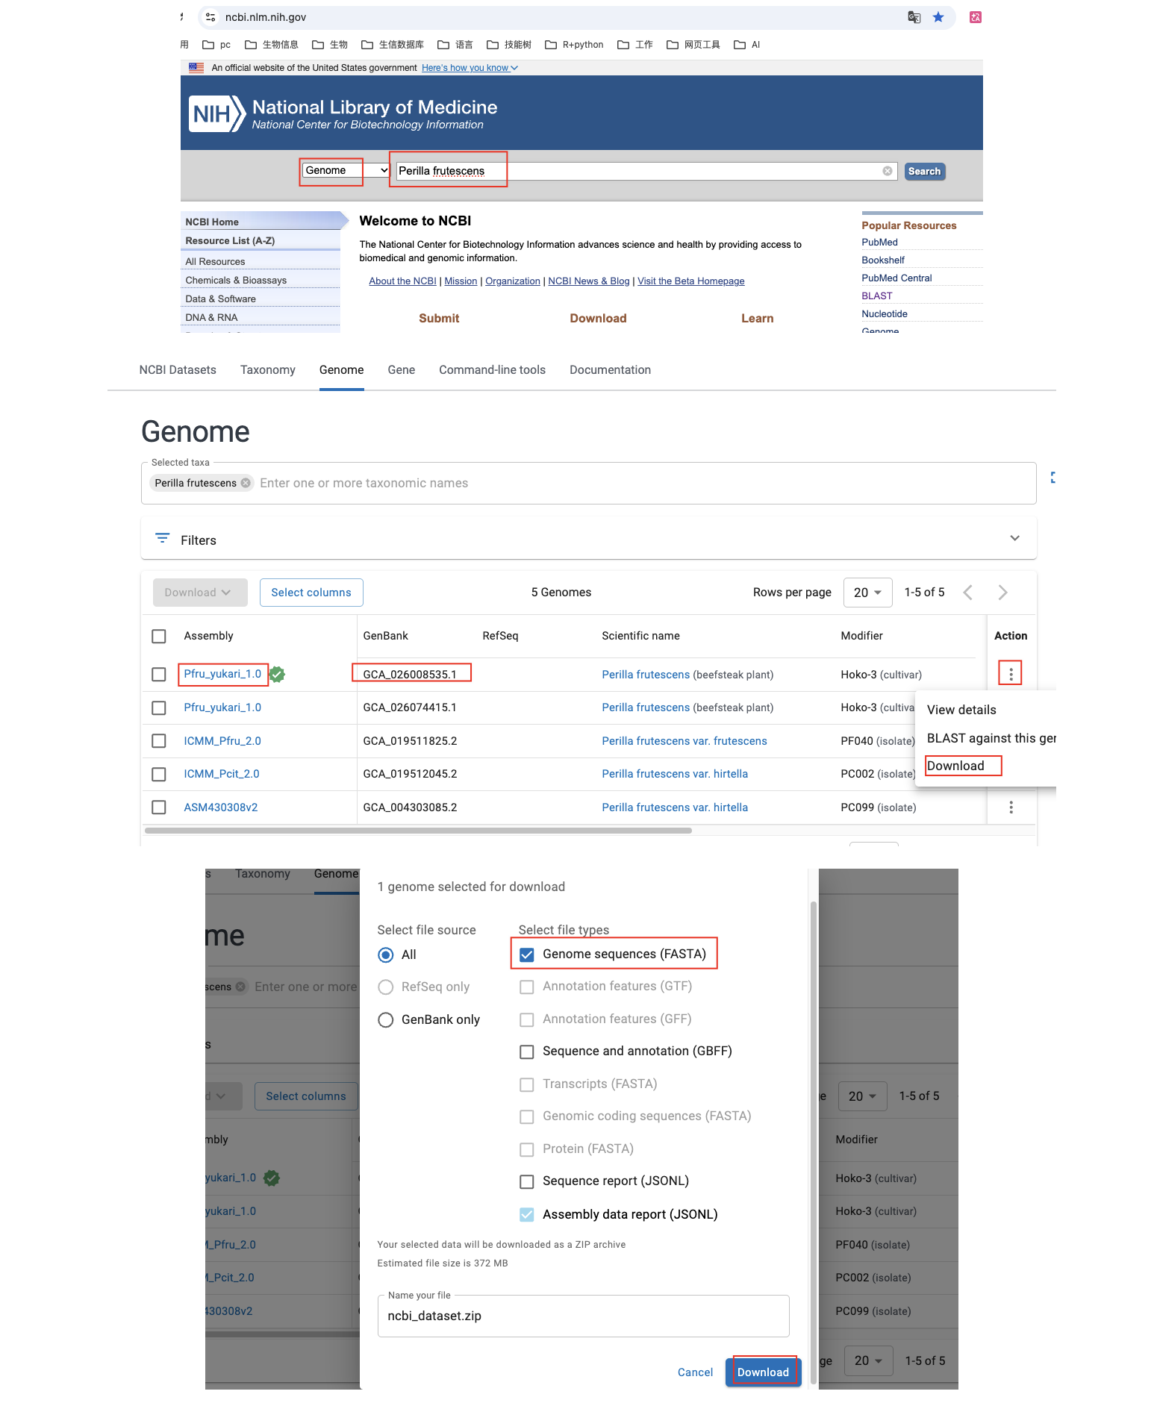The height and width of the screenshot is (1406, 1157).
Task: Open the Documentation tab
Action: click(x=611, y=370)
